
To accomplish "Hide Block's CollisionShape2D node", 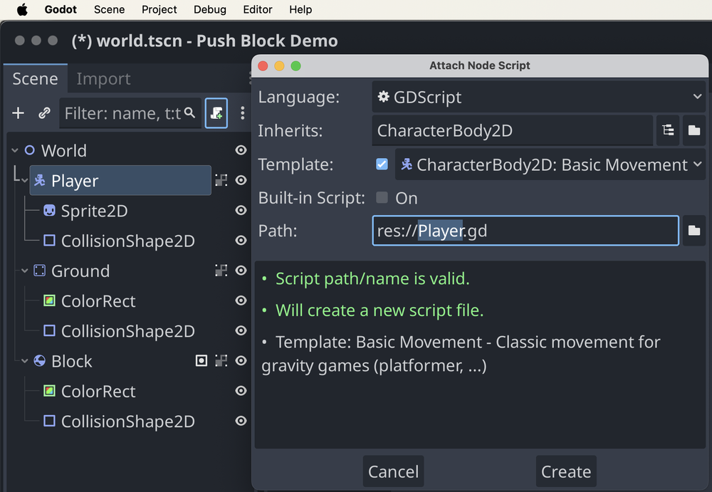I will [x=241, y=421].
